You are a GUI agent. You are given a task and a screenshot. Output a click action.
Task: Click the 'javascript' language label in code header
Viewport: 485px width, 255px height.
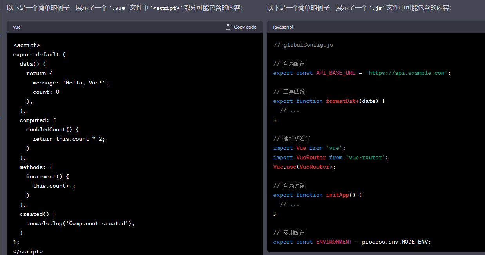[283, 27]
